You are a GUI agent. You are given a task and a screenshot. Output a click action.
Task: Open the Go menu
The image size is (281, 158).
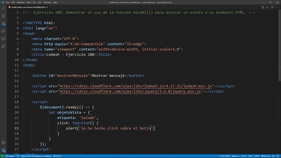tap(34, 2)
